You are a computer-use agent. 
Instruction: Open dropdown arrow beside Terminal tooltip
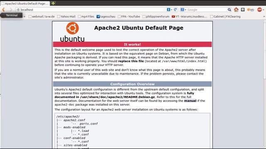coord(25,17)
